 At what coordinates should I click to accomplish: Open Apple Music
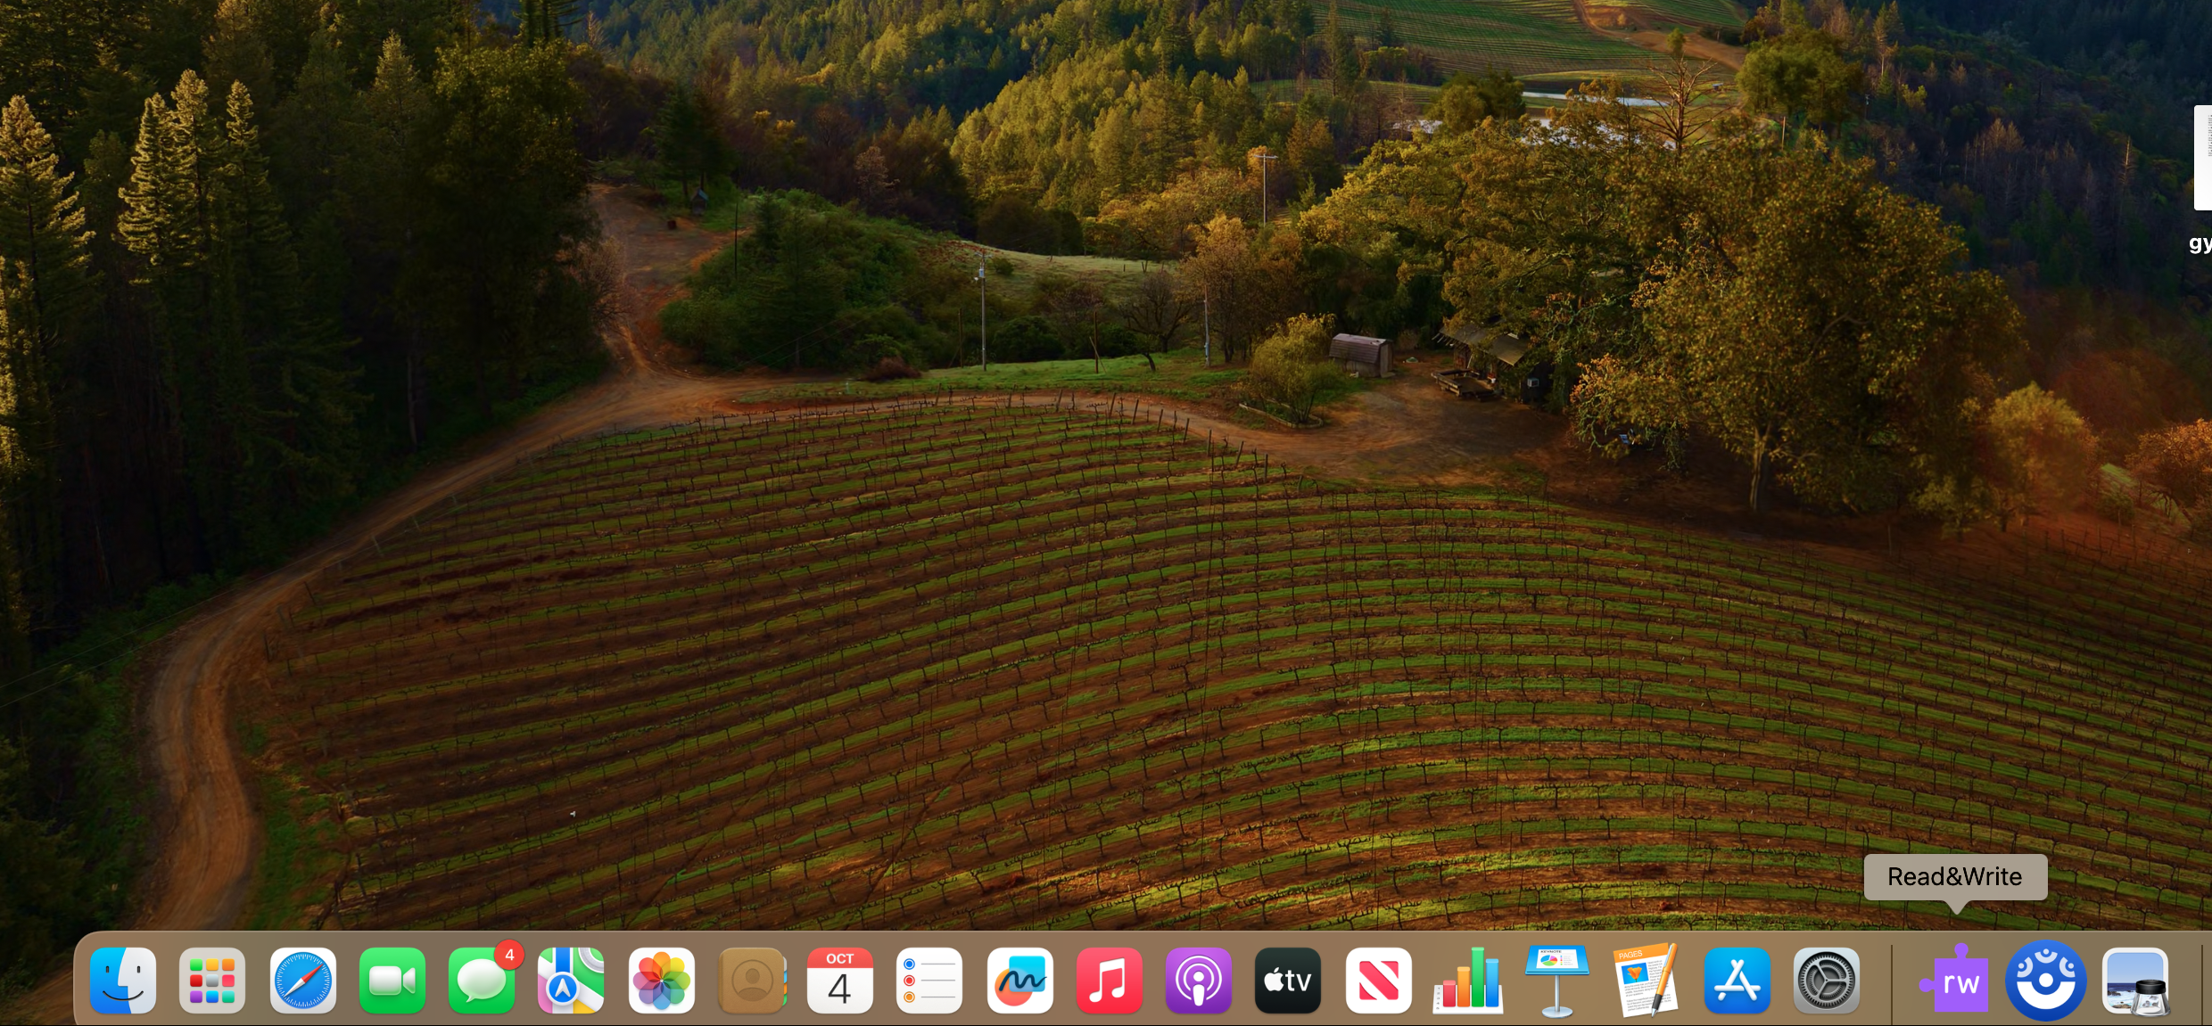pos(1110,981)
